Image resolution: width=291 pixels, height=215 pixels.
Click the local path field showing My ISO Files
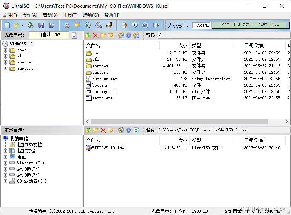224,130
